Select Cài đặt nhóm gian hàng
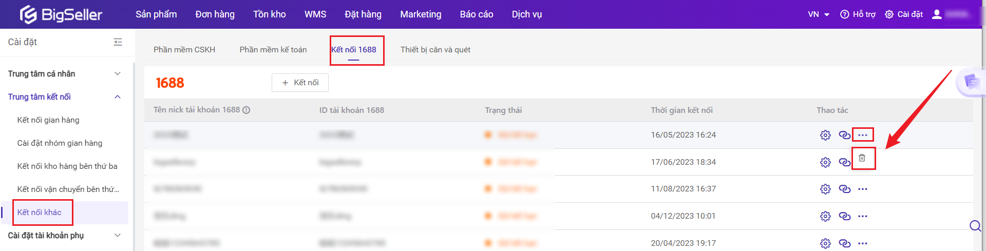 tap(60, 143)
